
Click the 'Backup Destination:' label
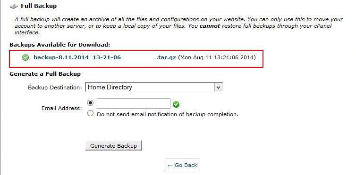55,87
